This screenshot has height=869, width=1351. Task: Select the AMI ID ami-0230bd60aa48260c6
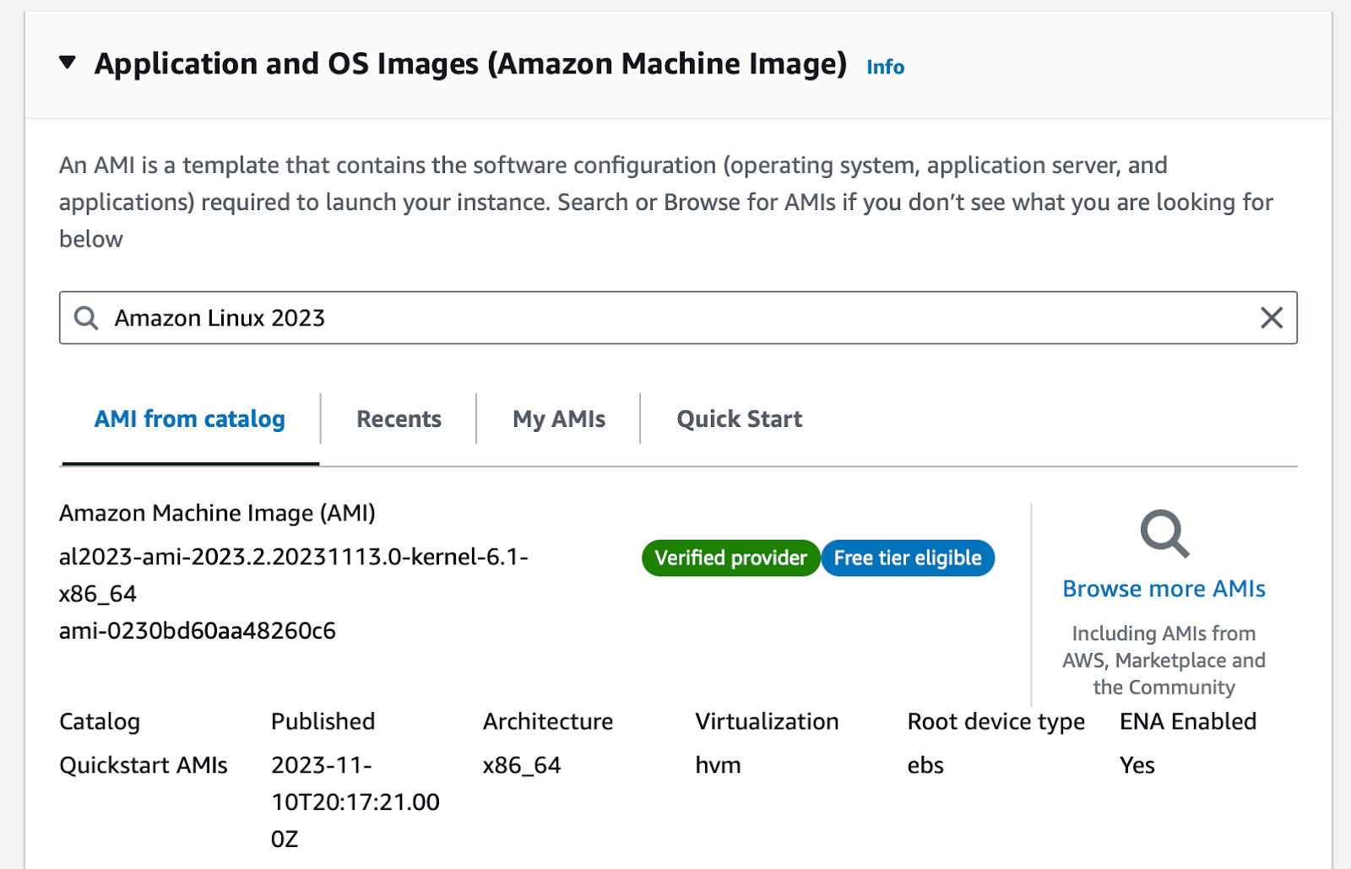(198, 631)
